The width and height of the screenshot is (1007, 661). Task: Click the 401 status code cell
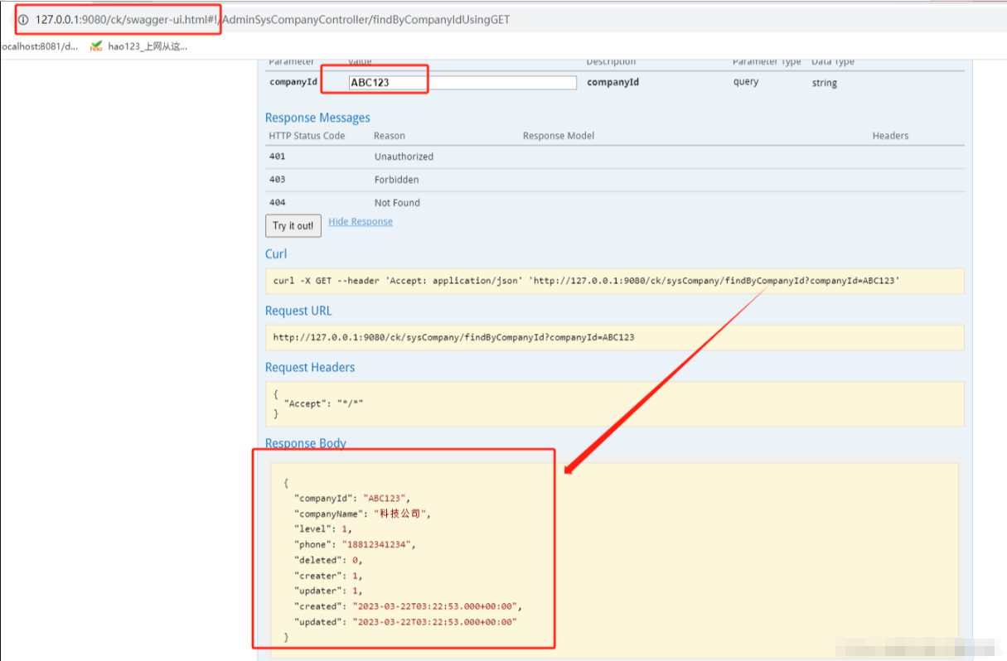pos(278,157)
